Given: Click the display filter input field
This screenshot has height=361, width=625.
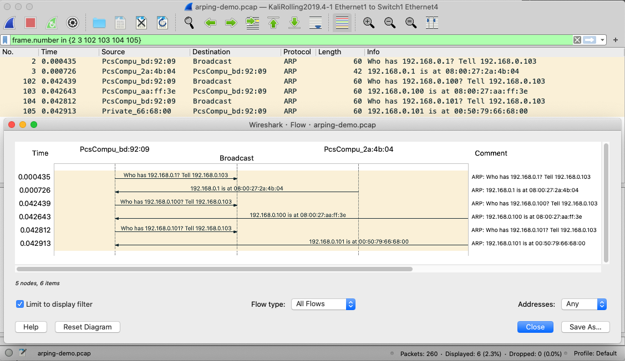Looking at the screenshot, I should (x=277, y=40).
